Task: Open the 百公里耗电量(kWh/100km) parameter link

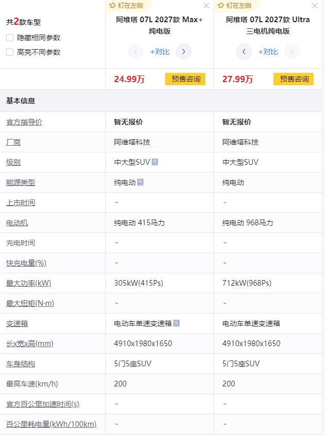Action: [51, 424]
